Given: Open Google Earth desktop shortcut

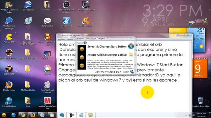Looking at the screenshot, I should click(28, 6).
